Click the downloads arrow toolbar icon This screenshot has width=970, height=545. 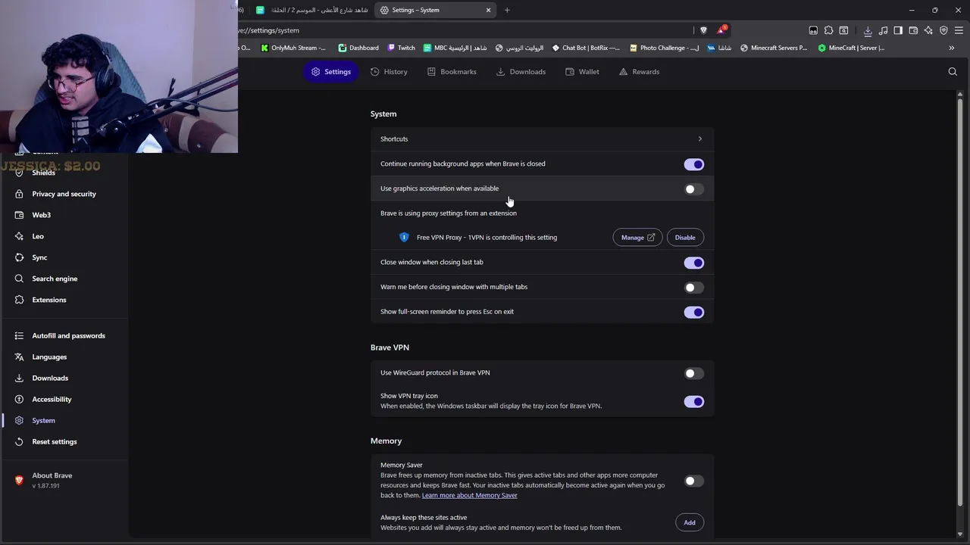868,30
